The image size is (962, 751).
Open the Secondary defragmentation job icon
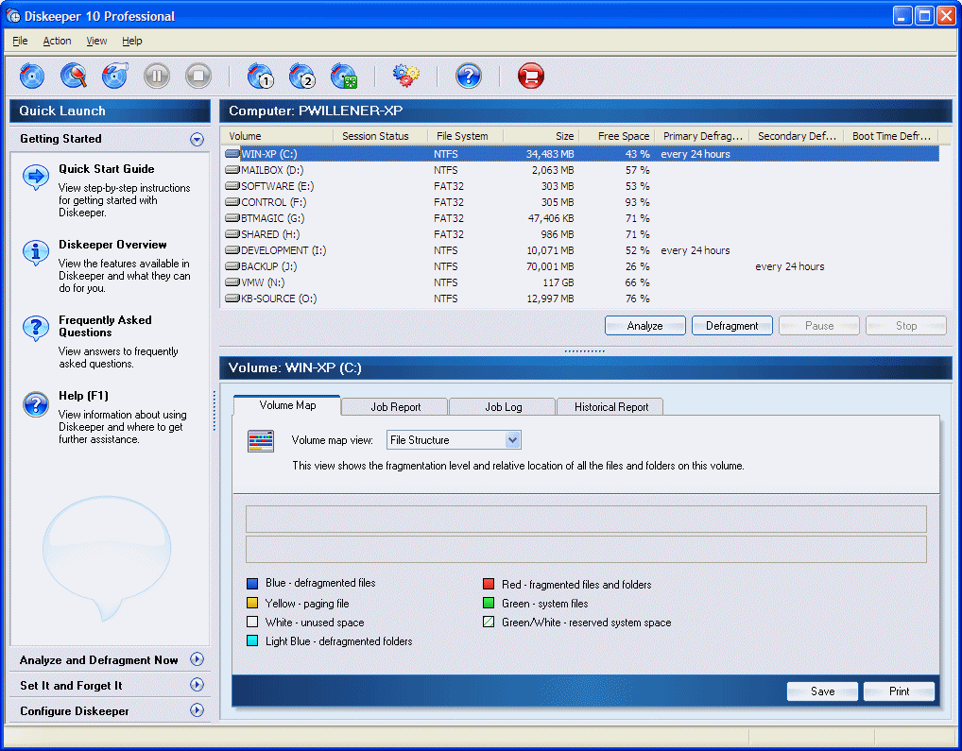coord(301,76)
